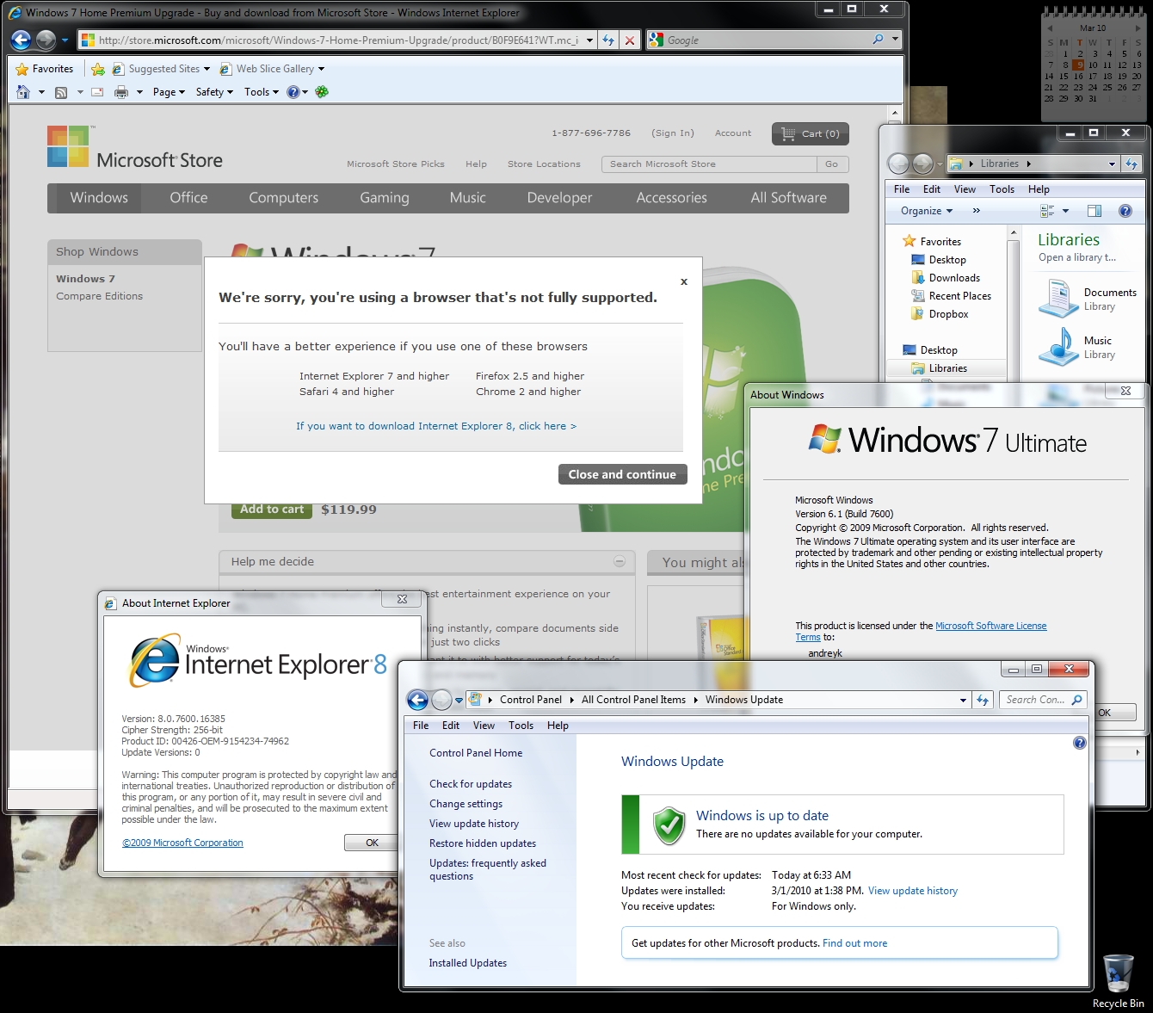Open the Organize dropdown in Libraries
This screenshot has height=1013, width=1153.
coord(926,211)
